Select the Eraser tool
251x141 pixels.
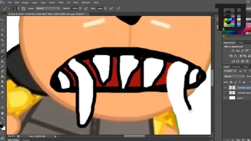pyautogui.click(x=2, y=71)
